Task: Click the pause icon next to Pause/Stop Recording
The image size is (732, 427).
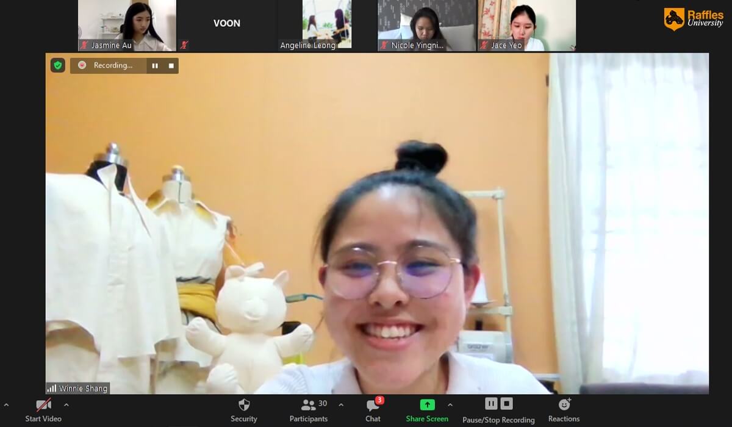Action: [491, 403]
